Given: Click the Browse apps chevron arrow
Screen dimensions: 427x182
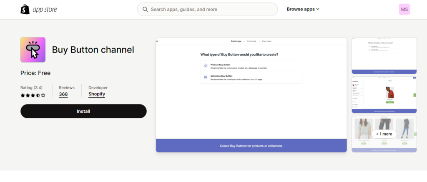Looking at the screenshot, I should tap(318, 9).
